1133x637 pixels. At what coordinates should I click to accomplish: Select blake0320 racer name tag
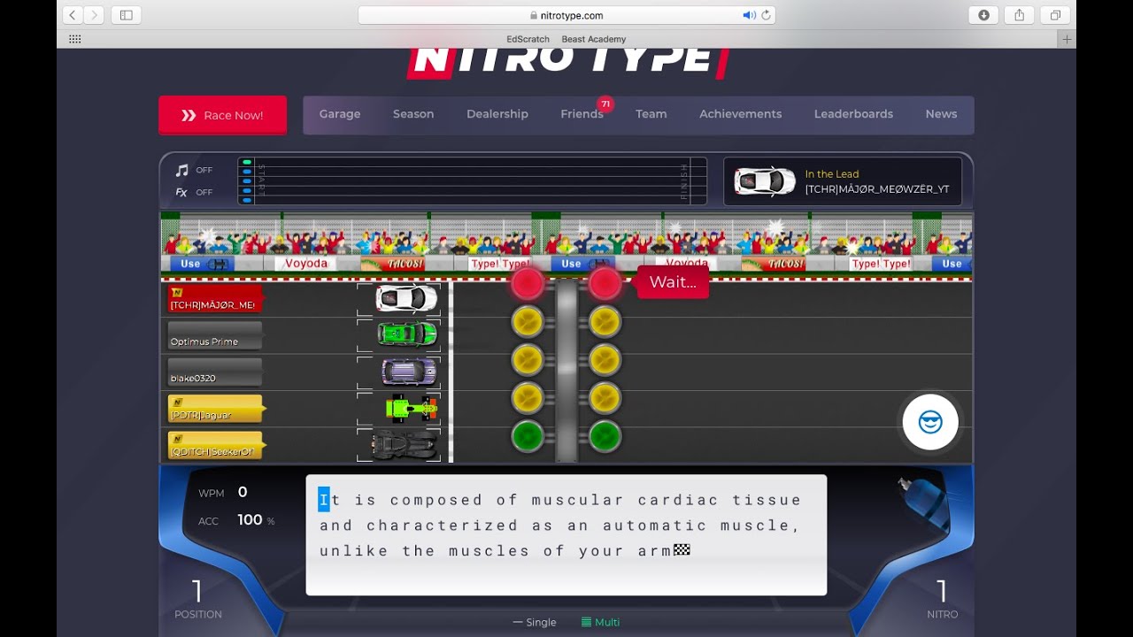click(x=214, y=372)
